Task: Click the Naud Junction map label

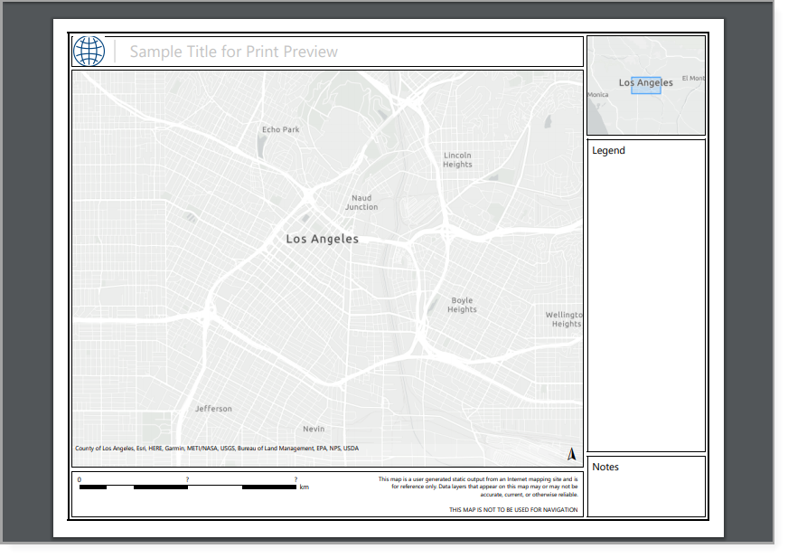Action: (x=361, y=203)
